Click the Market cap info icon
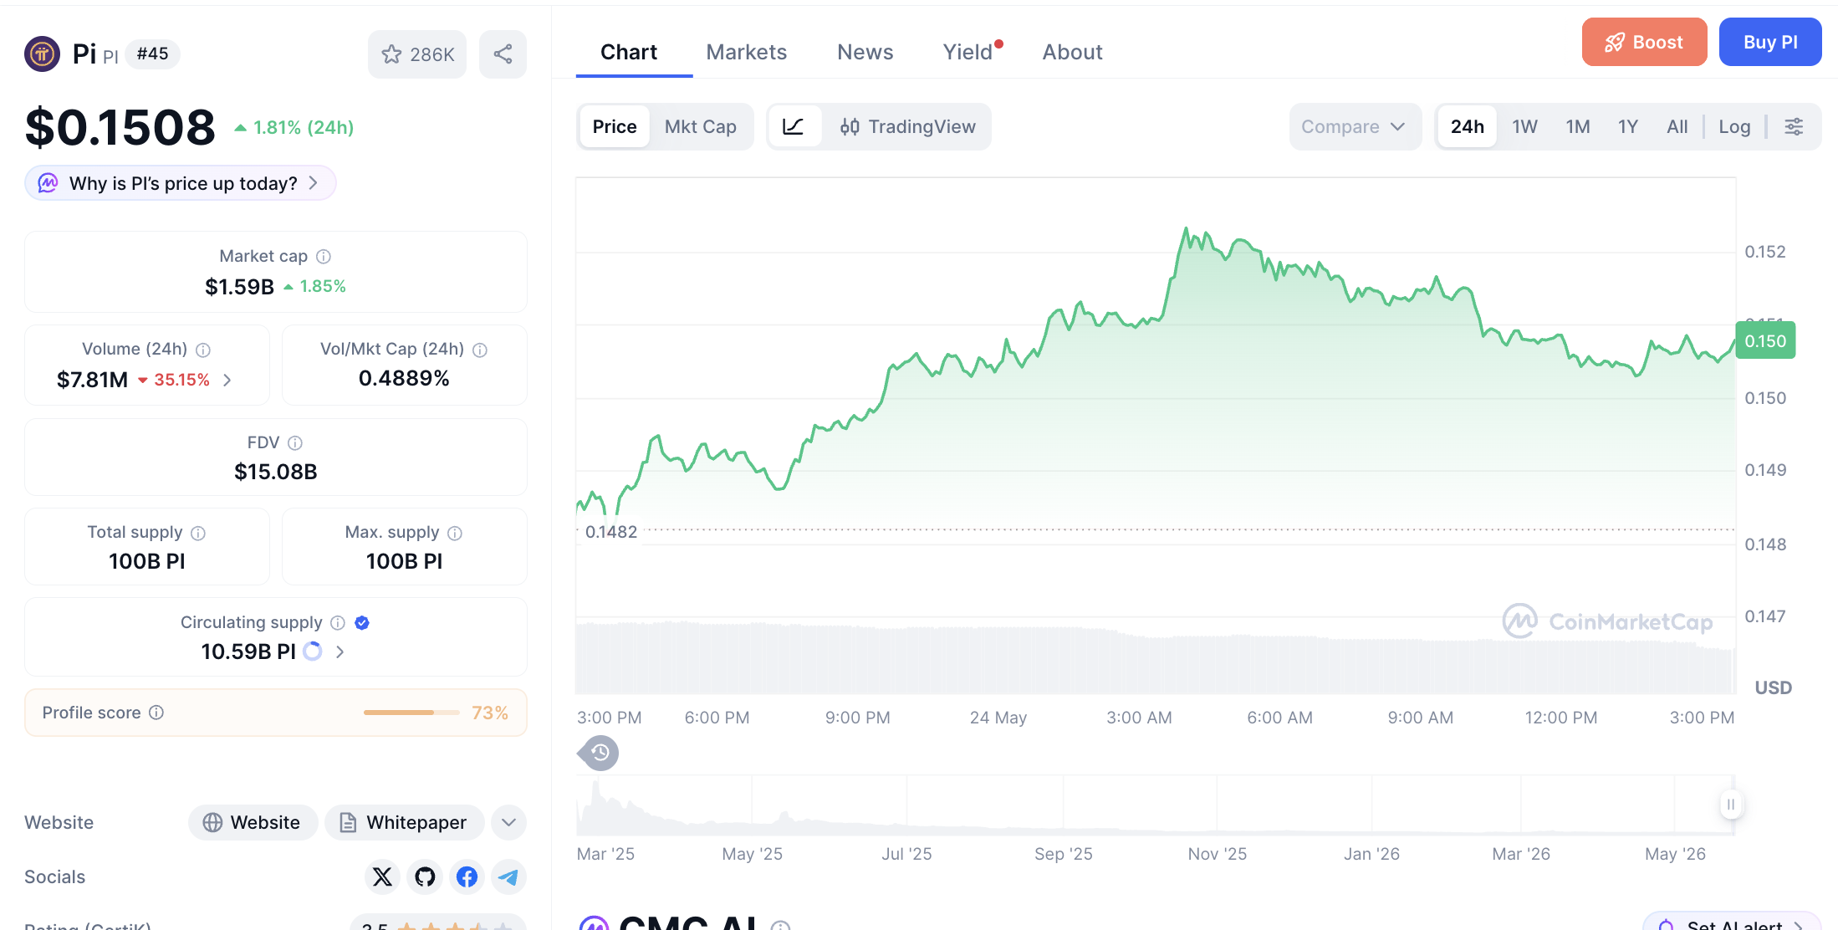The height and width of the screenshot is (930, 1838). pos(324,257)
